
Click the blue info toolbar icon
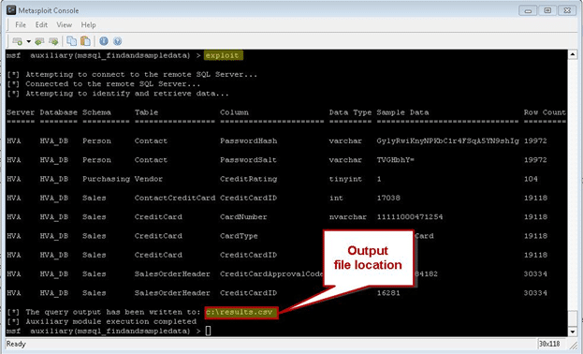click(104, 41)
